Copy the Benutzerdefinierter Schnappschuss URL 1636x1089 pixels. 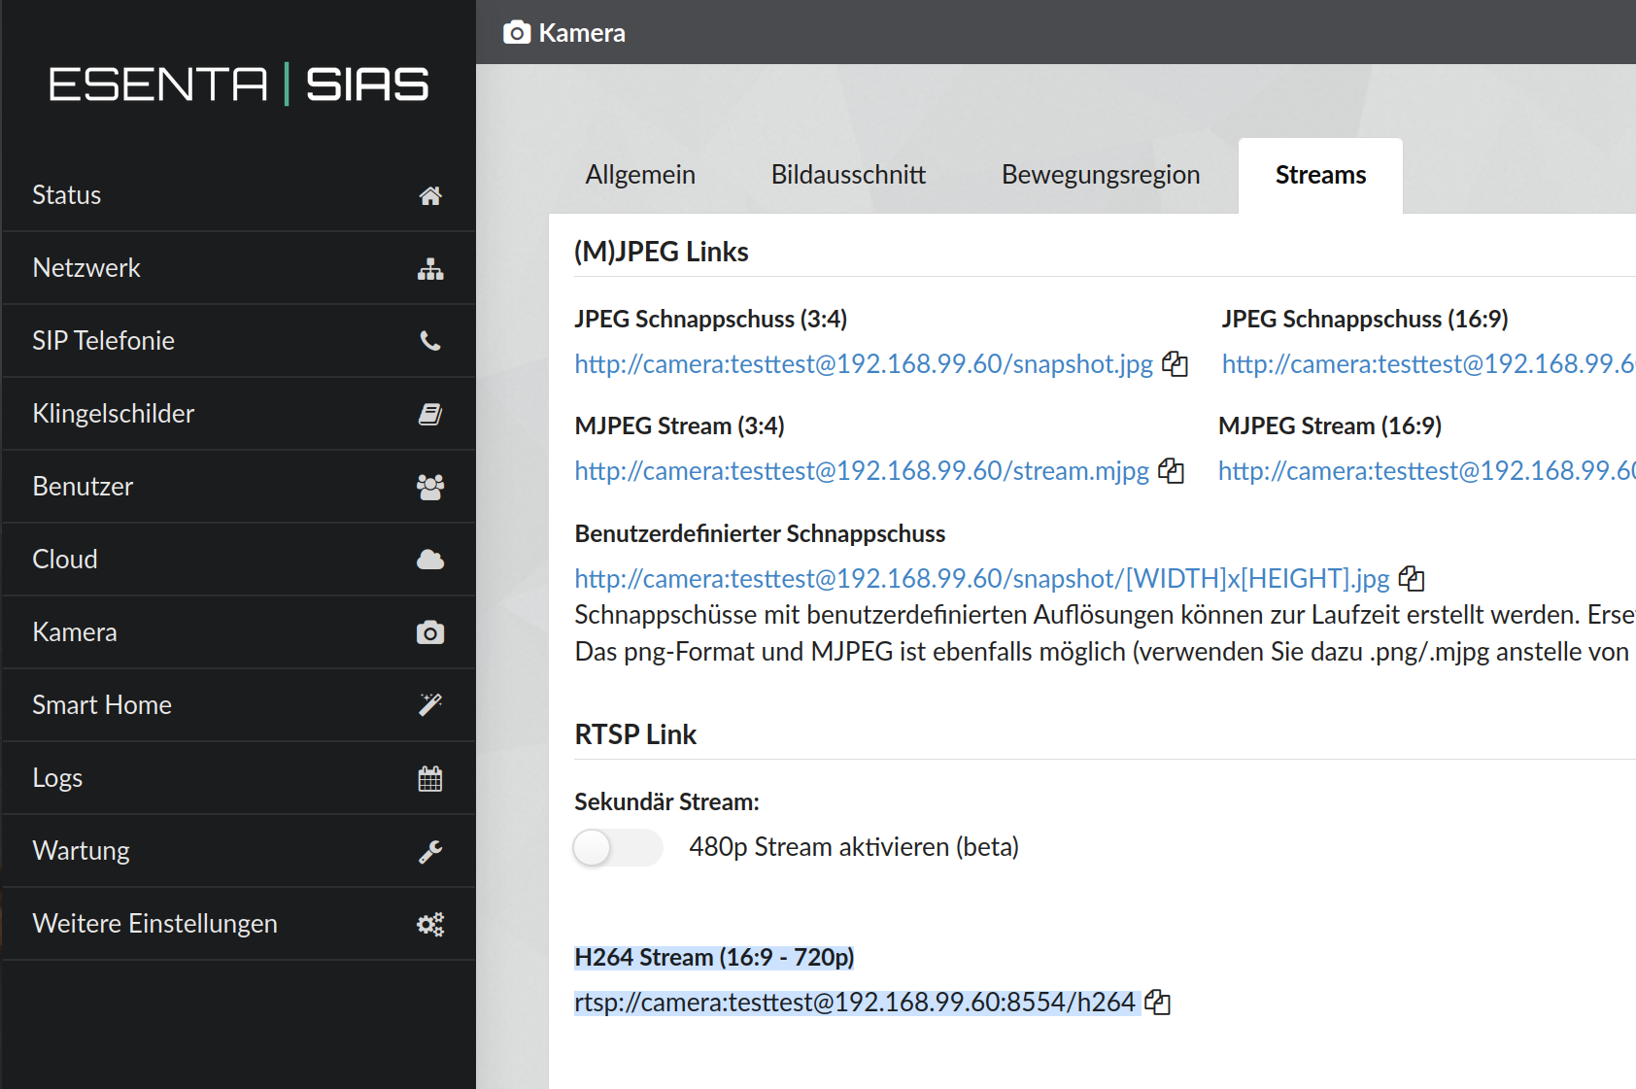1412,579
